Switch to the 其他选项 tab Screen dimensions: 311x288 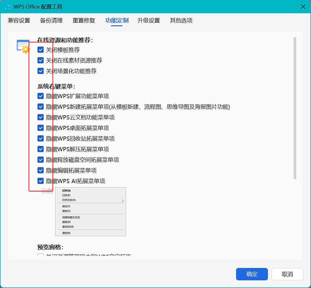coord(181,20)
